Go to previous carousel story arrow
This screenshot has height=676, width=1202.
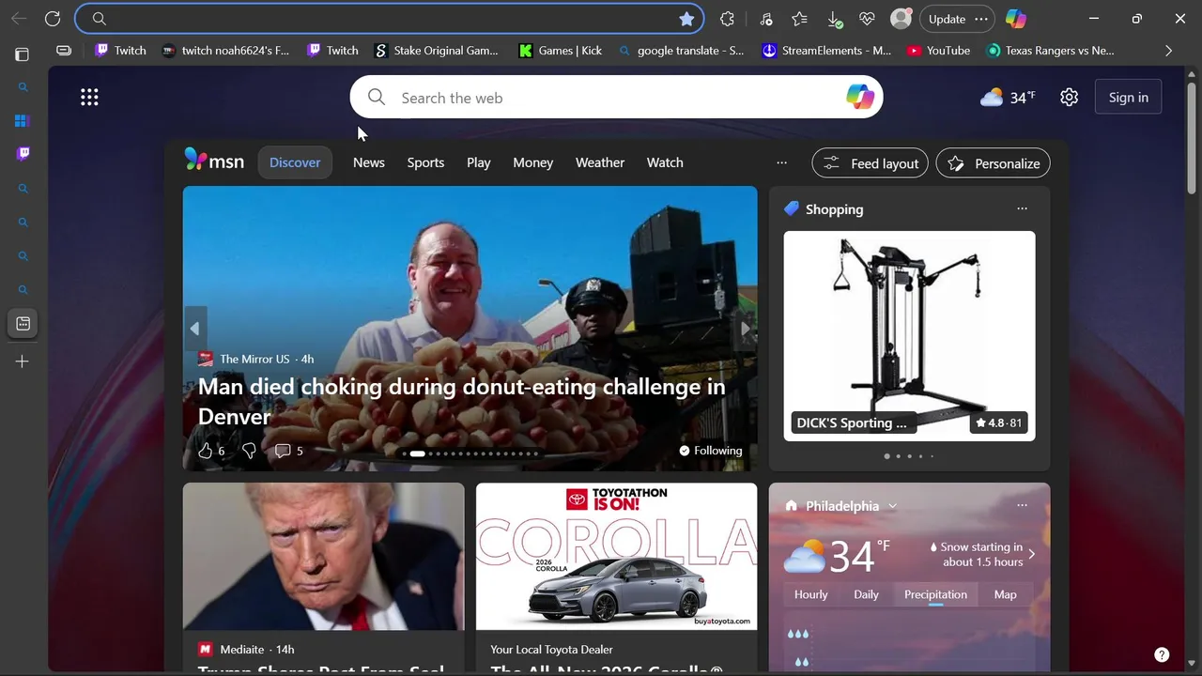pos(194,329)
